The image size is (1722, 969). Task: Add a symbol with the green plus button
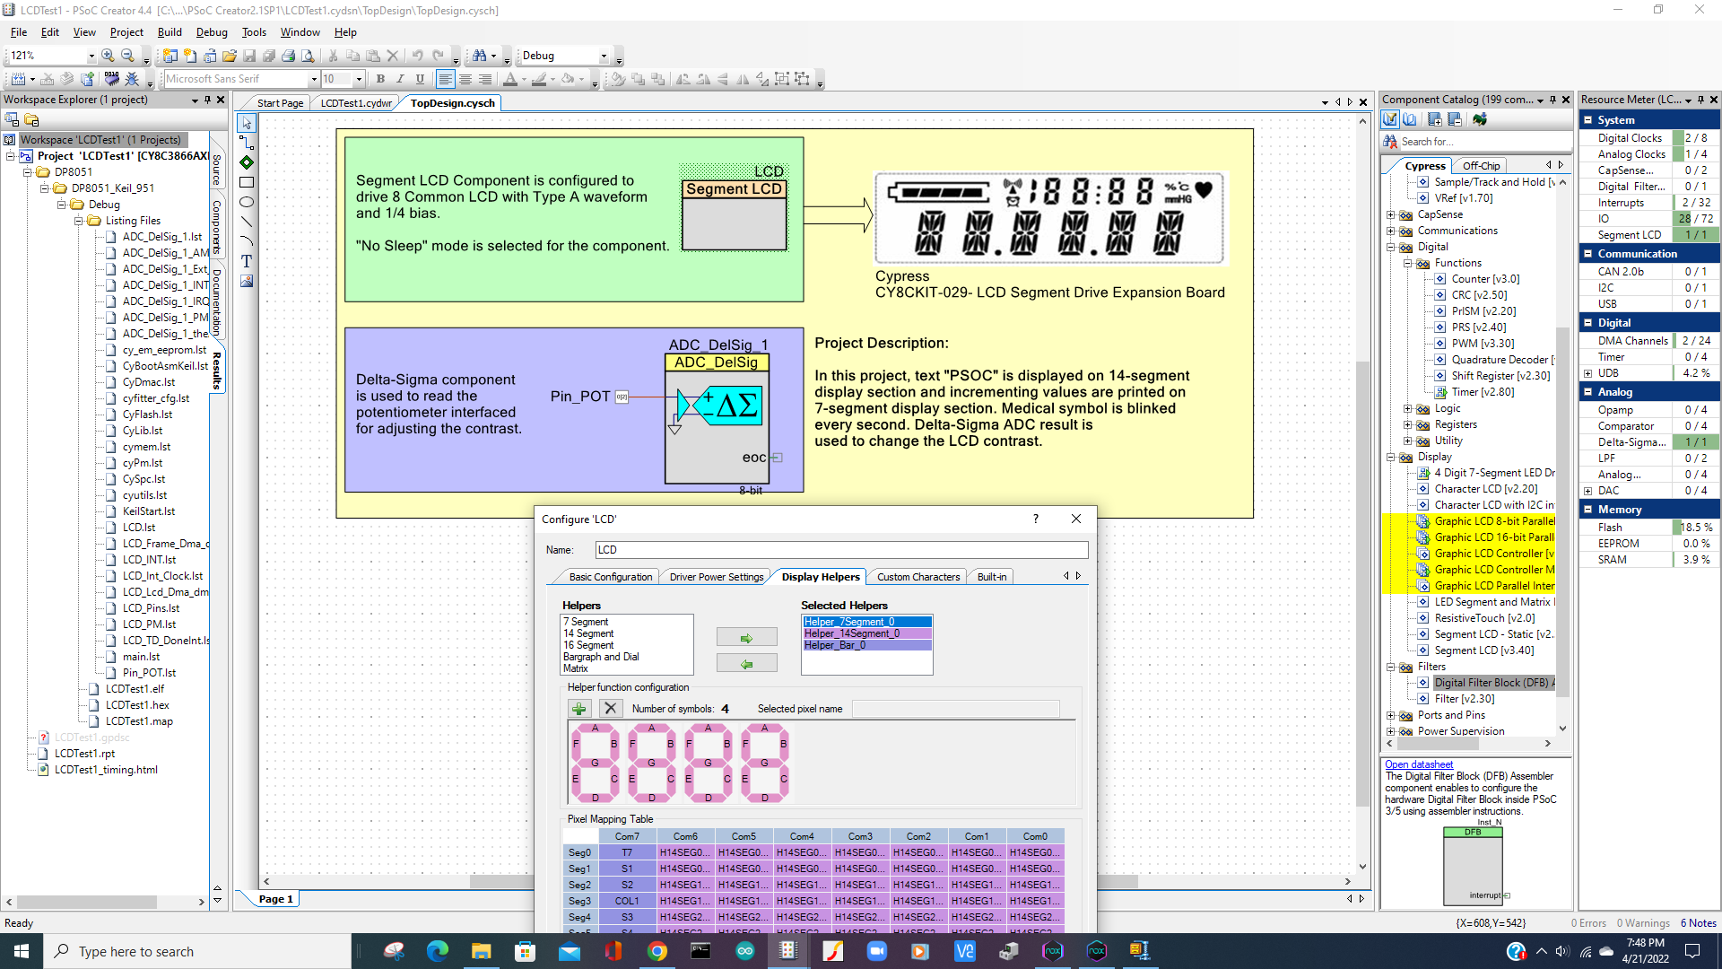pos(578,709)
